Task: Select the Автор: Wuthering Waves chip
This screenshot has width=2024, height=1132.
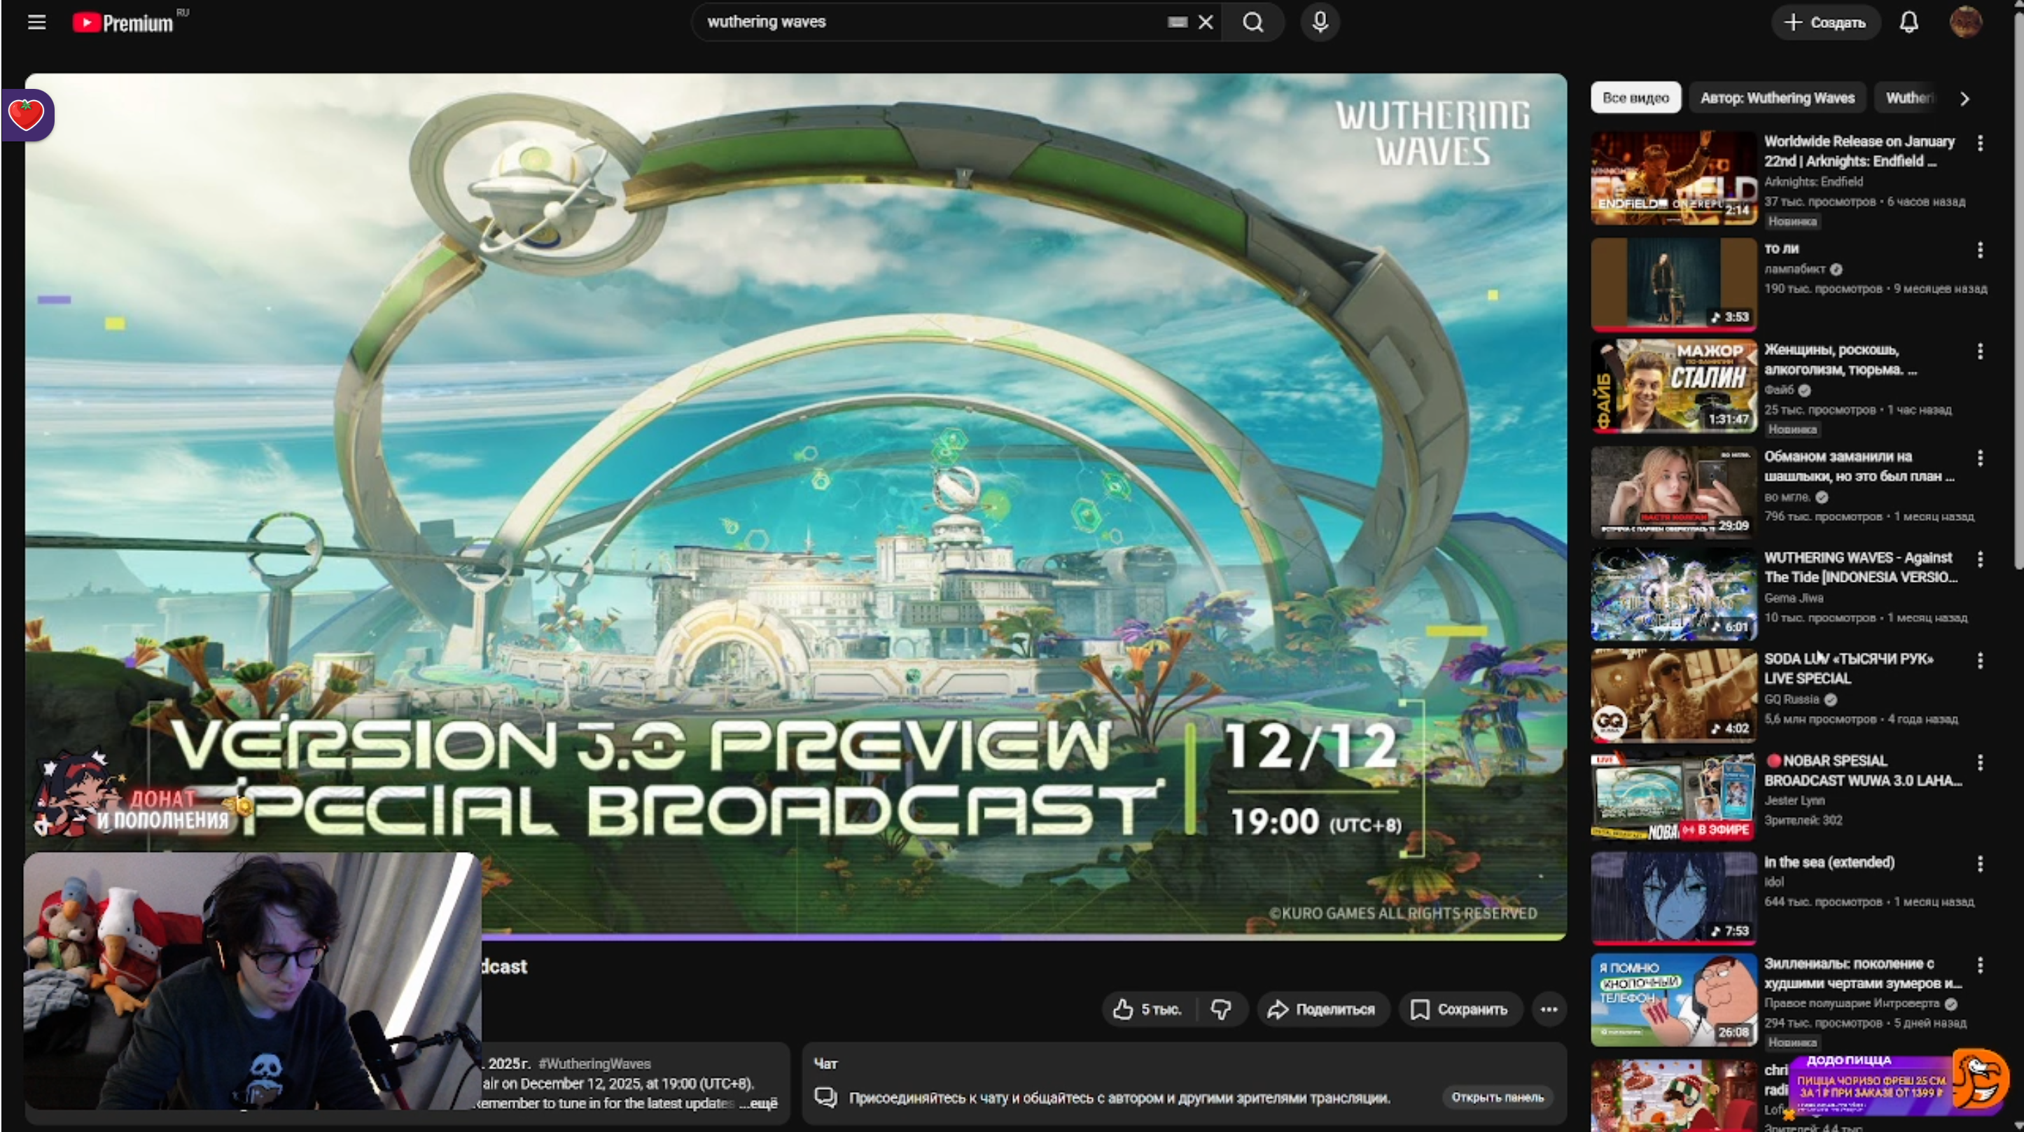Action: tap(1778, 98)
